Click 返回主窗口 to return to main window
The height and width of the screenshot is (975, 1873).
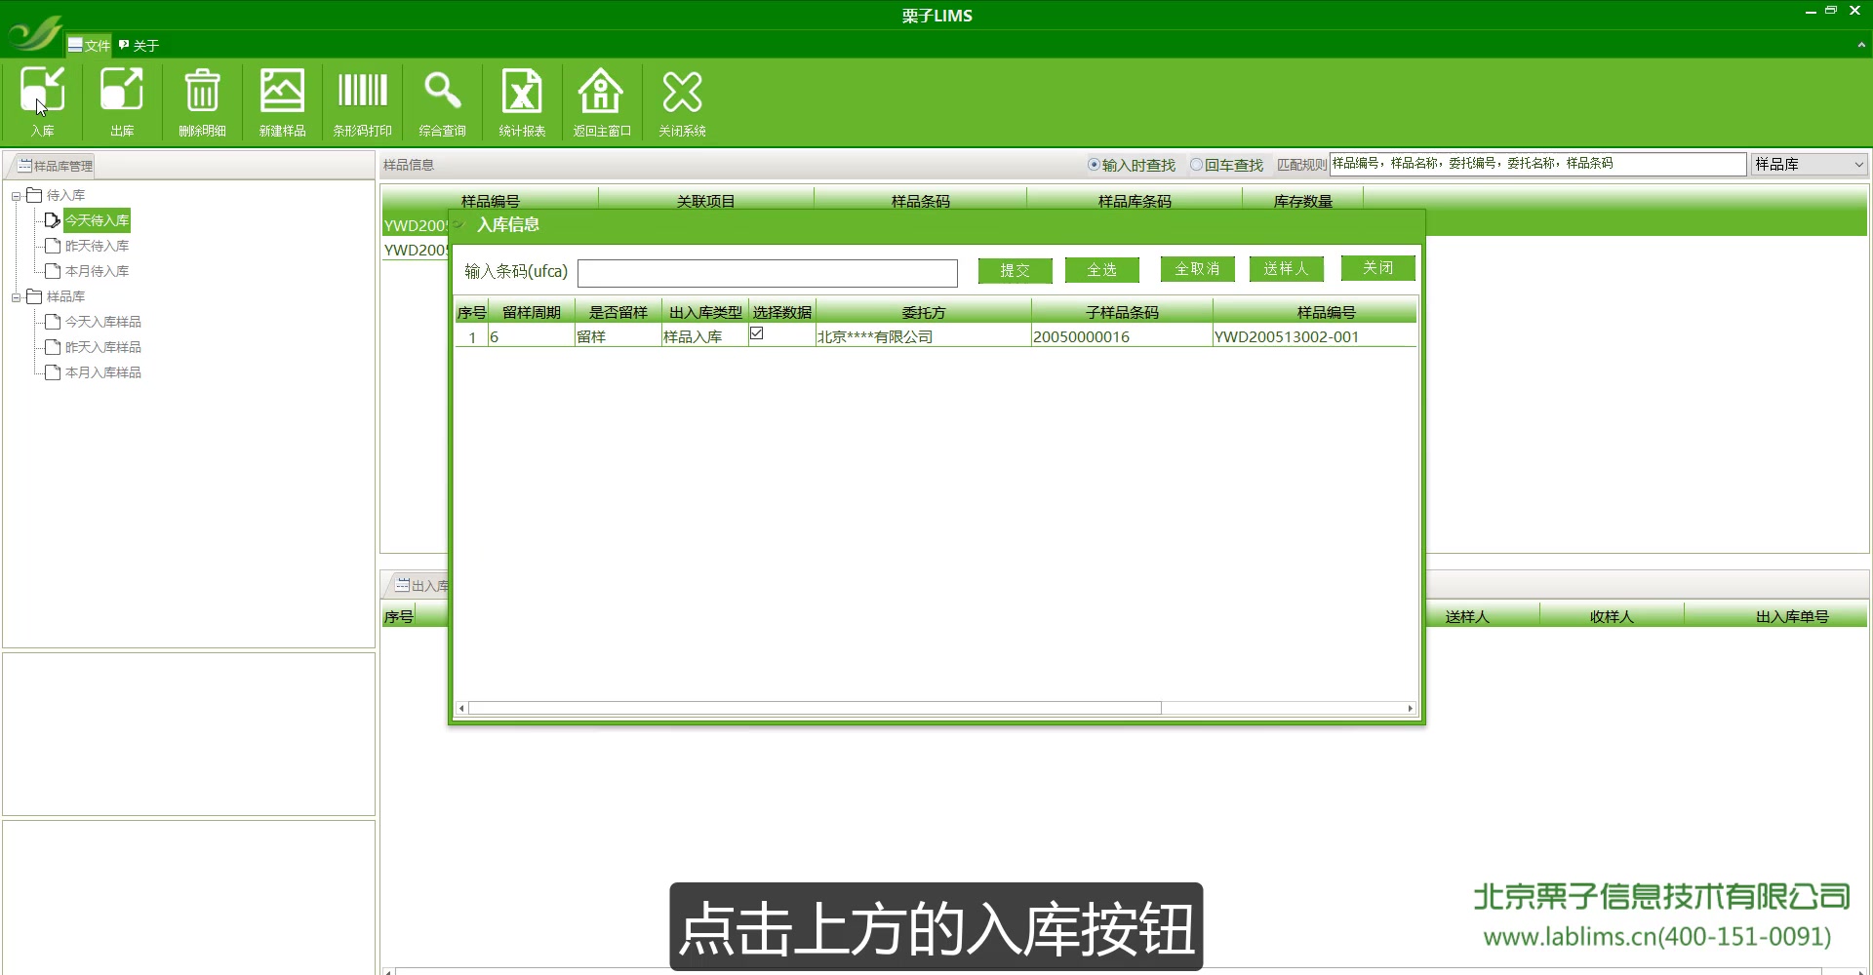click(x=602, y=97)
